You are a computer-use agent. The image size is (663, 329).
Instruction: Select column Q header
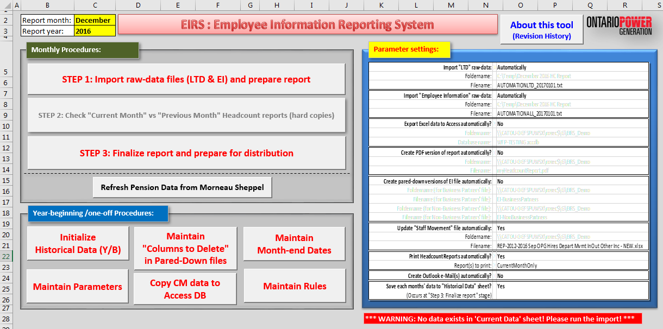tap(590, 5)
